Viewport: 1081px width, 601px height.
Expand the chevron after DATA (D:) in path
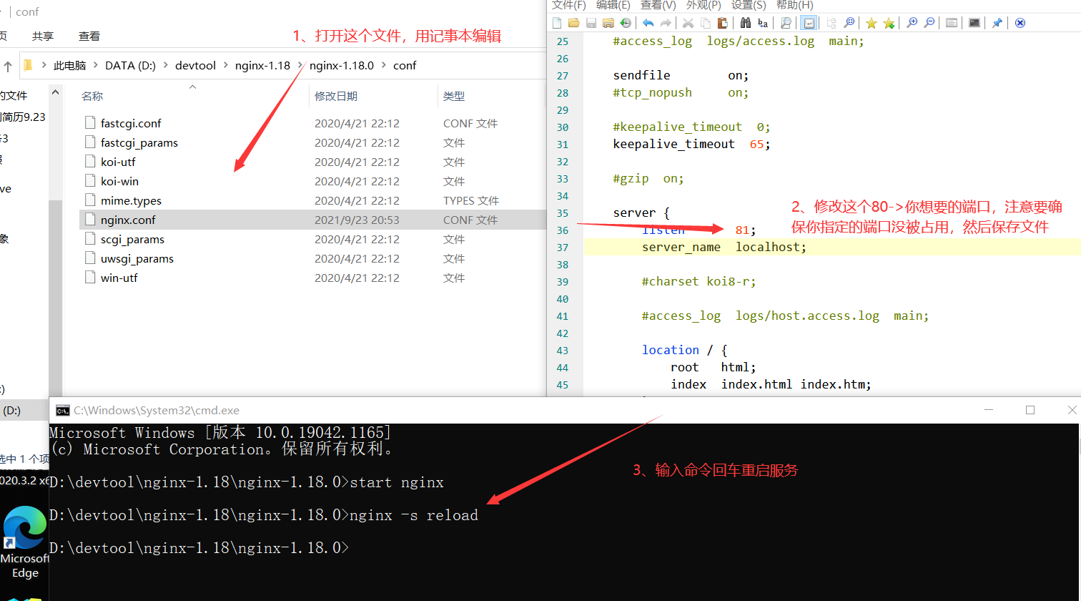pyautogui.click(x=165, y=66)
